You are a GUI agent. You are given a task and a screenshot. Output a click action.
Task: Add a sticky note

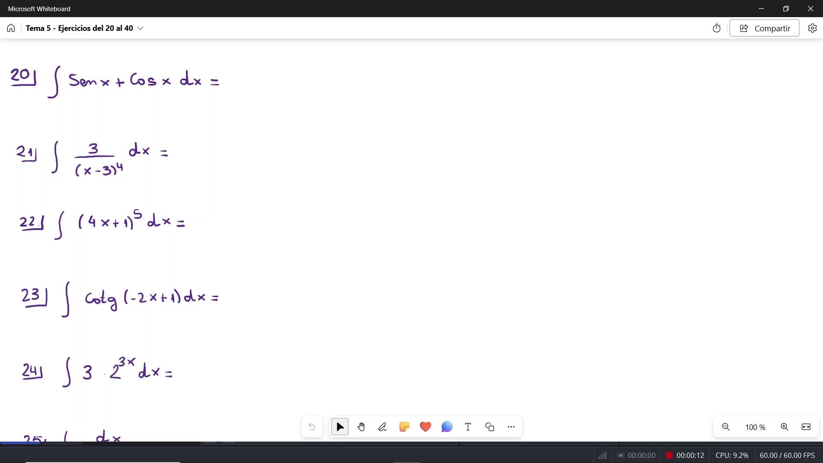pyautogui.click(x=404, y=427)
